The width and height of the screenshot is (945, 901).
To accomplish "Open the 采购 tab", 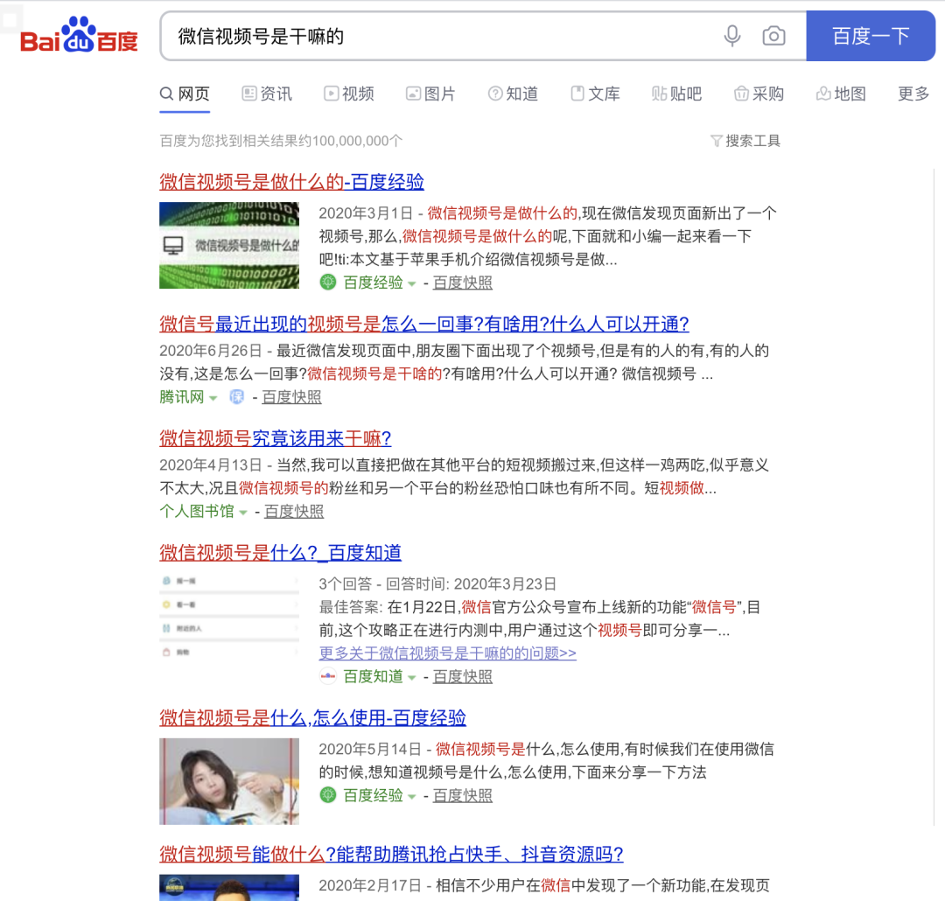I will (x=759, y=94).
